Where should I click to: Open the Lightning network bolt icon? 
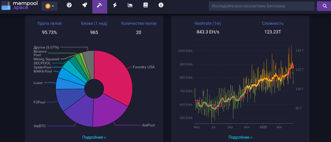pyautogui.click(x=115, y=5)
